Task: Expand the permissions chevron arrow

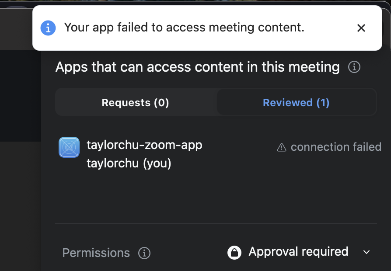Action: click(367, 252)
